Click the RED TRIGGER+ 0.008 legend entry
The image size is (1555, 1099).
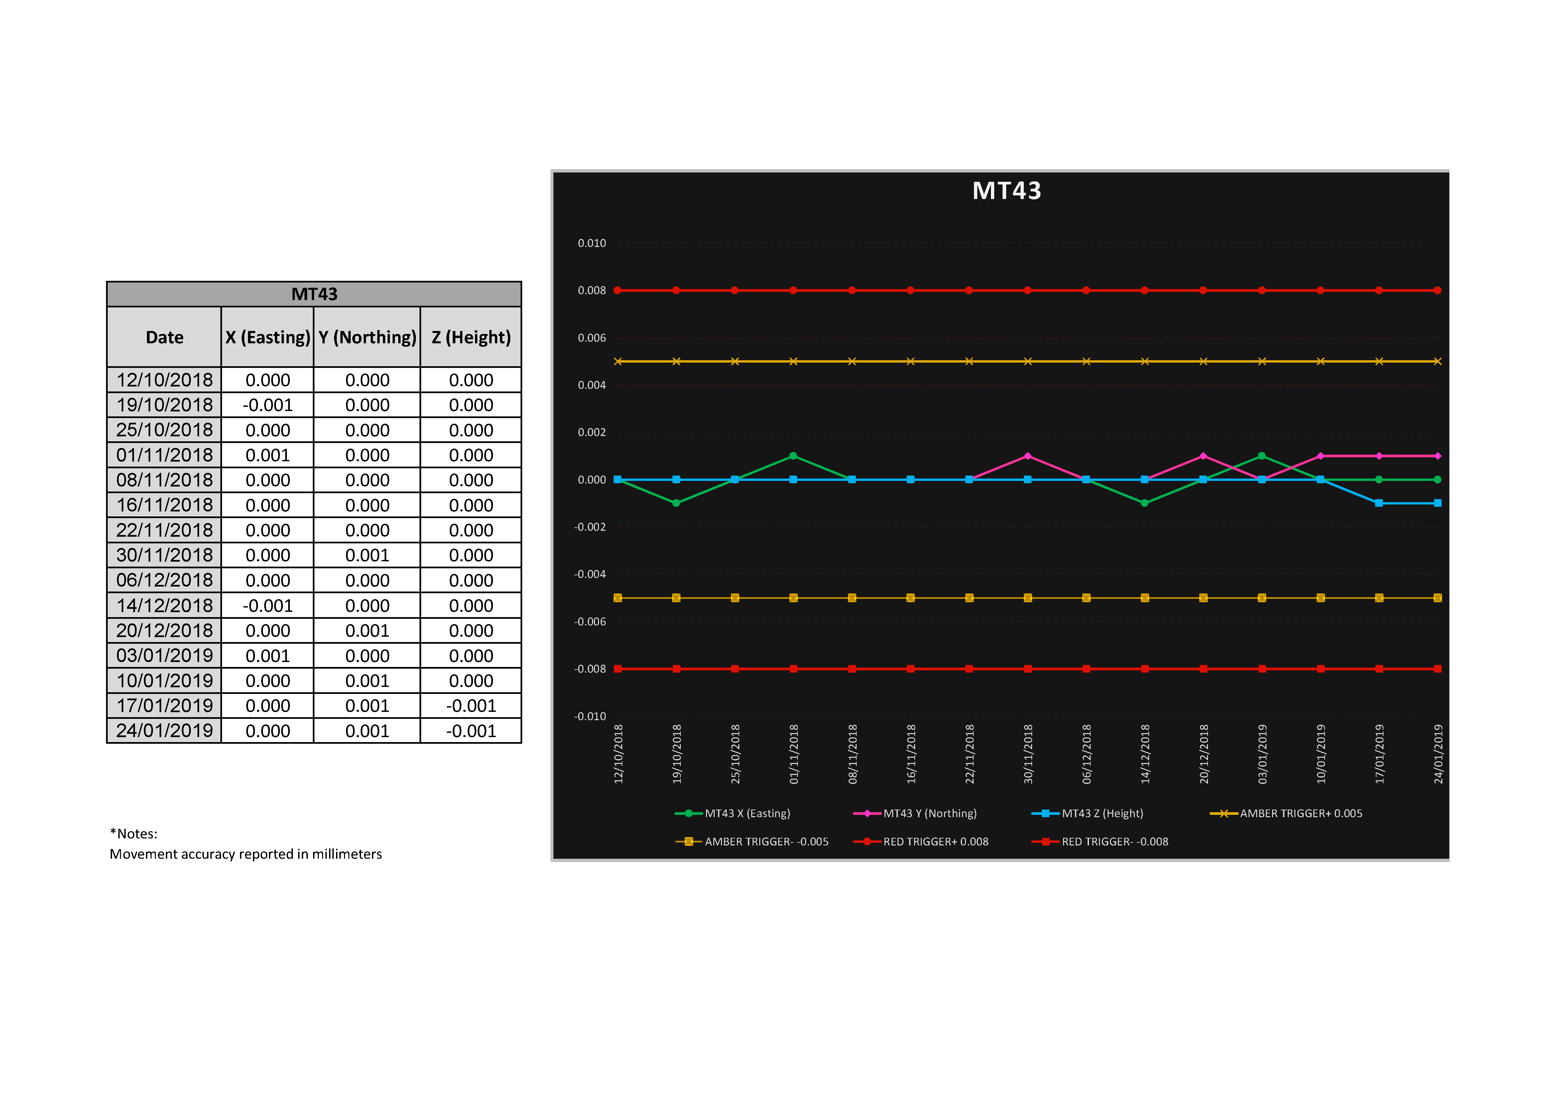[921, 842]
